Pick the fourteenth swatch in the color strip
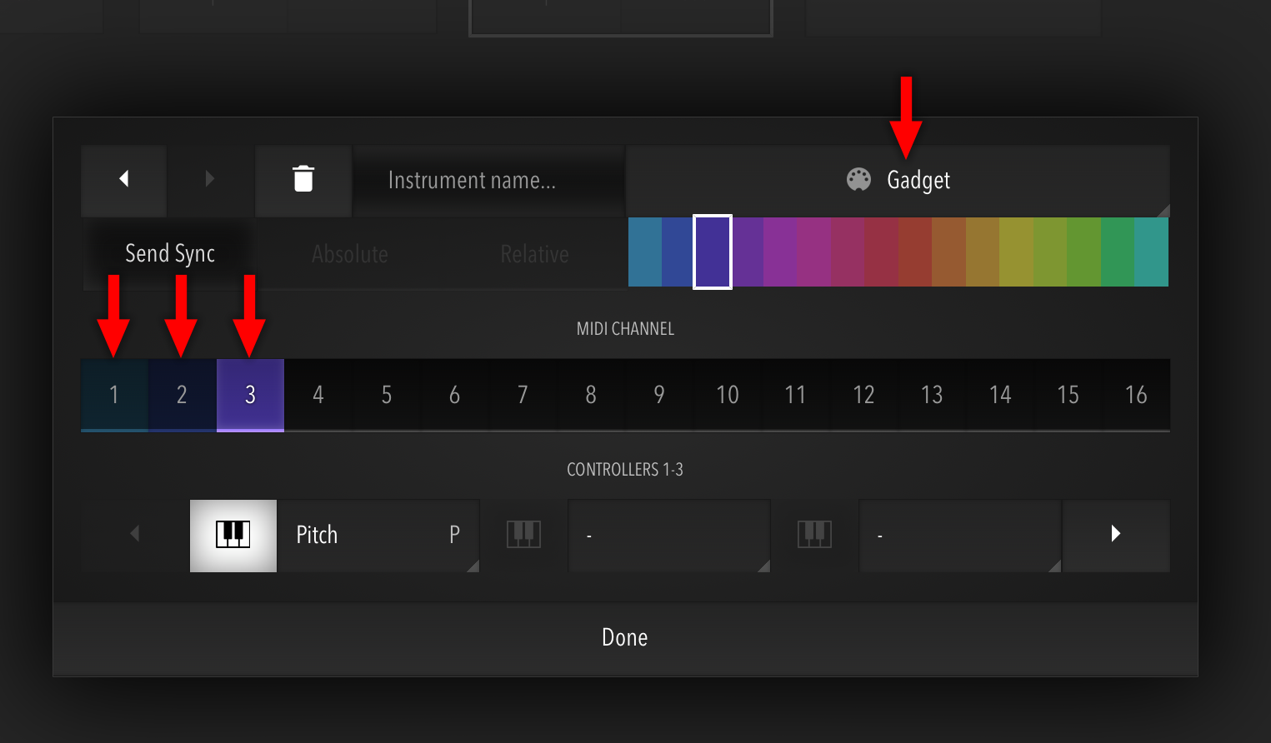 click(1084, 252)
